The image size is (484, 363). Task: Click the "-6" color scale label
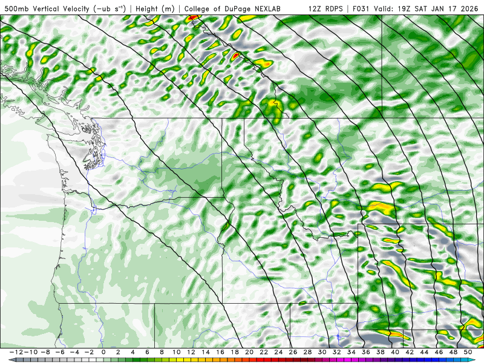click(x=59, y=352)
